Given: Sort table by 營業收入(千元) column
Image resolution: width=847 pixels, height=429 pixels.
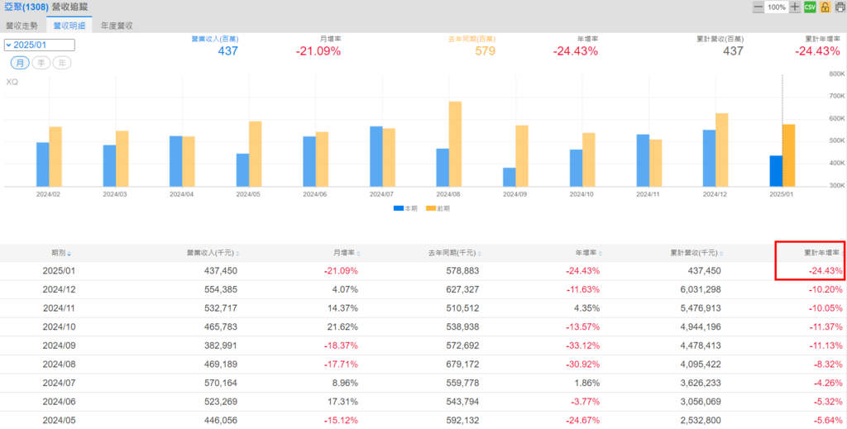Looking at the screenshot, I should pyautogui.click(x=213, y=253).
